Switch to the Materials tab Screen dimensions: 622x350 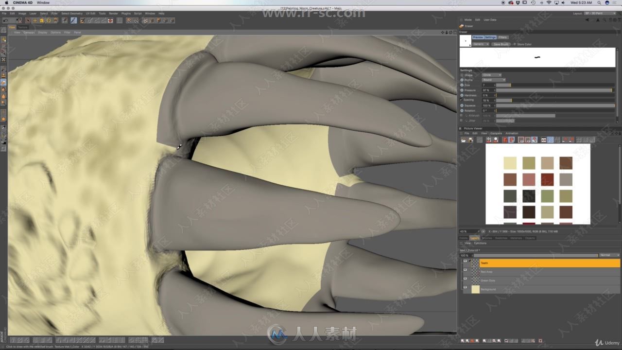click(x=516, y=238)
